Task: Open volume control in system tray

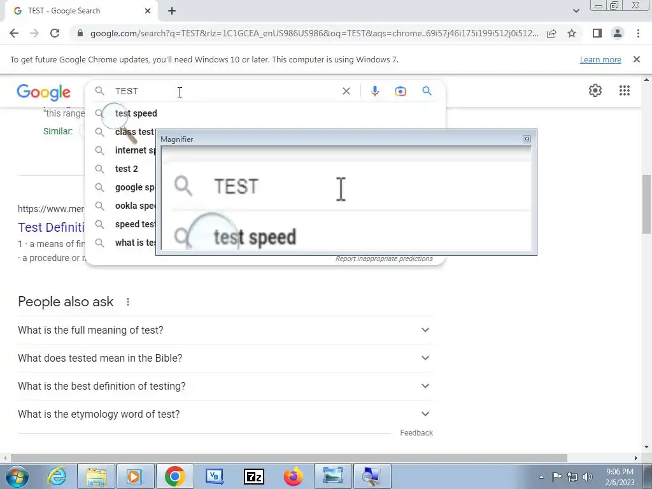Action: 588,477
